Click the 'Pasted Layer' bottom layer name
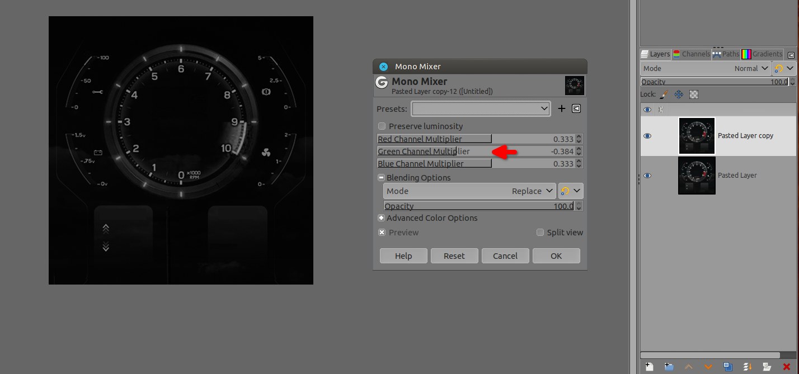The width and height of the screenshot is (799, 374). click(x=737, y=176)
